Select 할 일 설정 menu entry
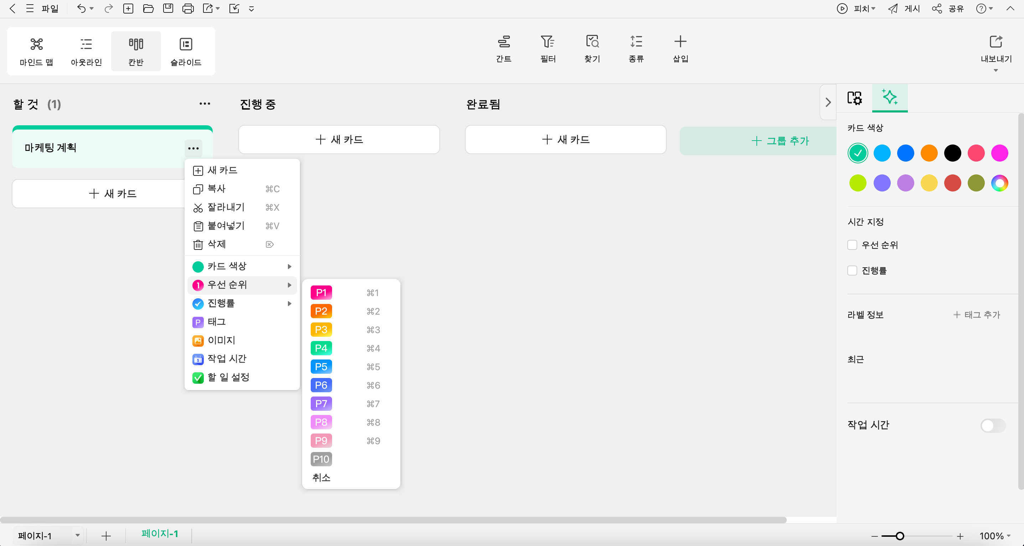This screenshot has width=1024, height=546. pos(242,378)
